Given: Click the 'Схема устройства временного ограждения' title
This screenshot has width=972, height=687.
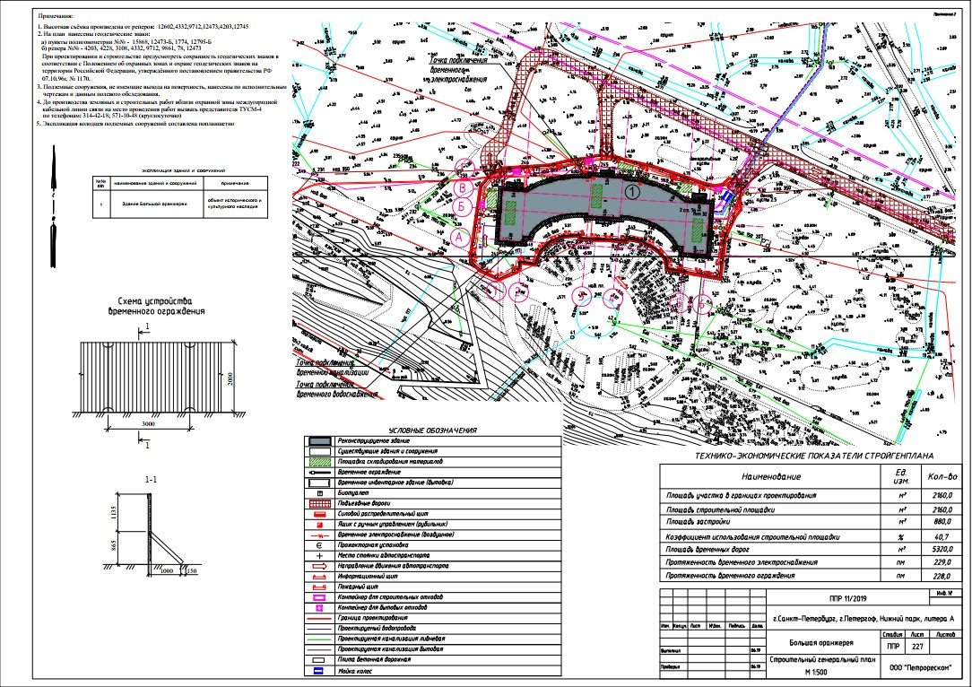Looking at the screenshot, I should pyautogui.click(x=156, y=306).
